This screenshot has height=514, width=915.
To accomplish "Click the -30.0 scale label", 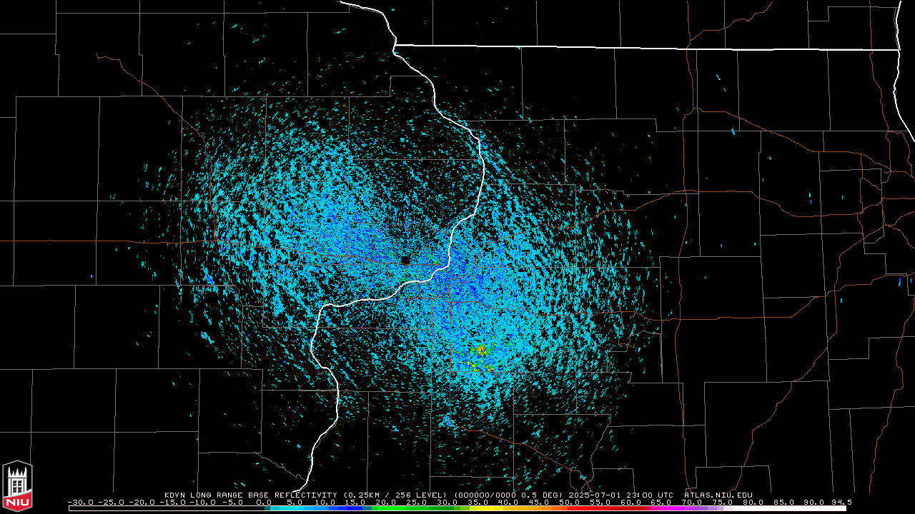I will click(81, 502).
